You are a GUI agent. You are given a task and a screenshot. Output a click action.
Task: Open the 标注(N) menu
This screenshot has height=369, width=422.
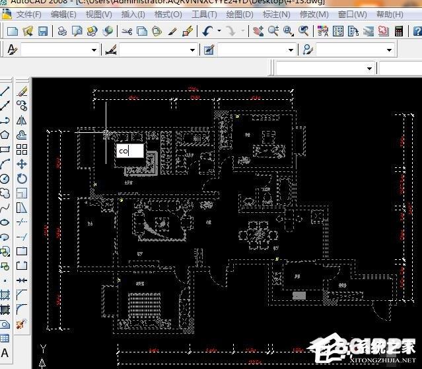click(x=277, y=15)
